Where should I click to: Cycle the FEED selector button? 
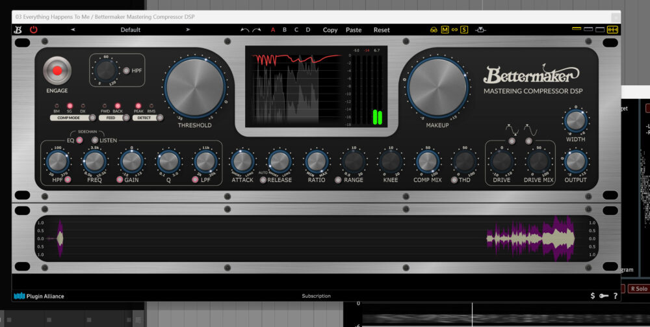click(x=126, y=118)
